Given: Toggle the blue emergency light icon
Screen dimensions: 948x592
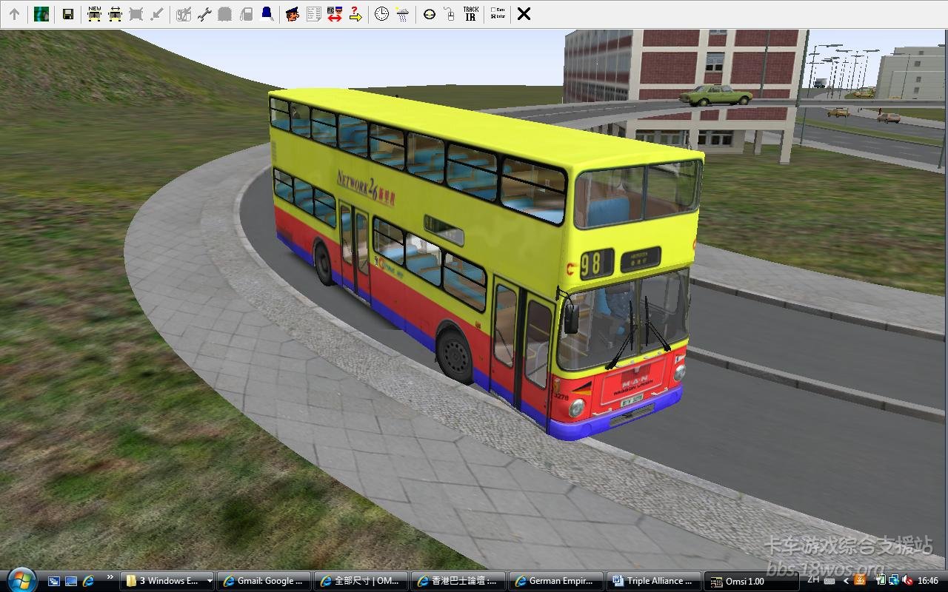Looking at the screenshot, I should 267,14.
